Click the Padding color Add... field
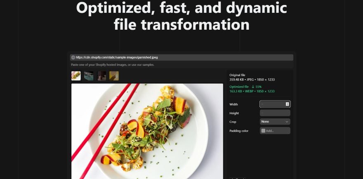 (x=275, y=131)
